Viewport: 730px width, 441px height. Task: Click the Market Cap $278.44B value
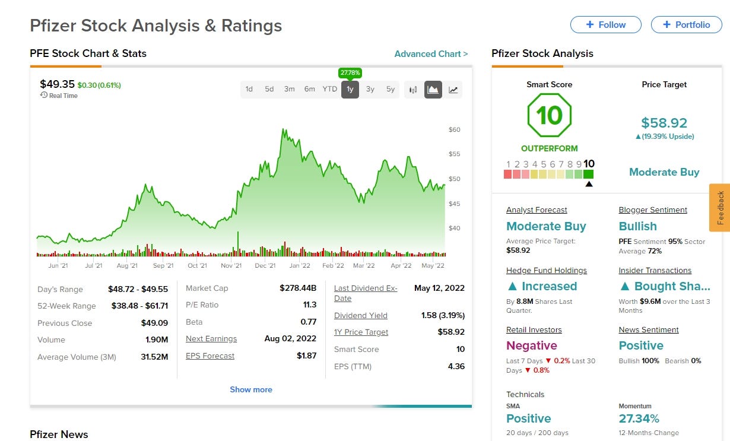pyautogui.click(x=298, y=288)
